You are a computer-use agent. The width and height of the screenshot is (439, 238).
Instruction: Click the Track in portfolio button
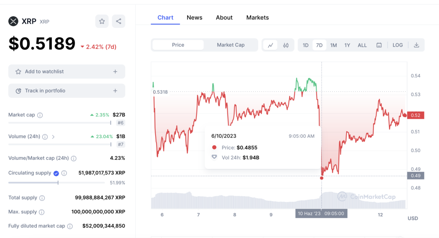tap(67, 91)
